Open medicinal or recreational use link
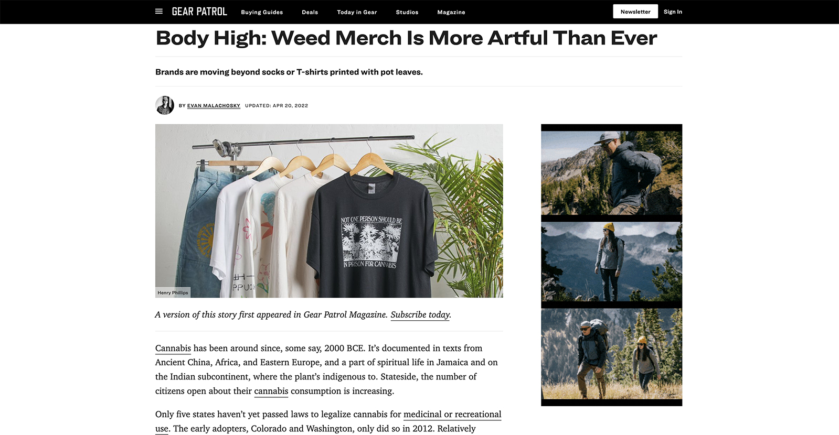This screenshot has width=839, height=435. [x=452, y=415]
